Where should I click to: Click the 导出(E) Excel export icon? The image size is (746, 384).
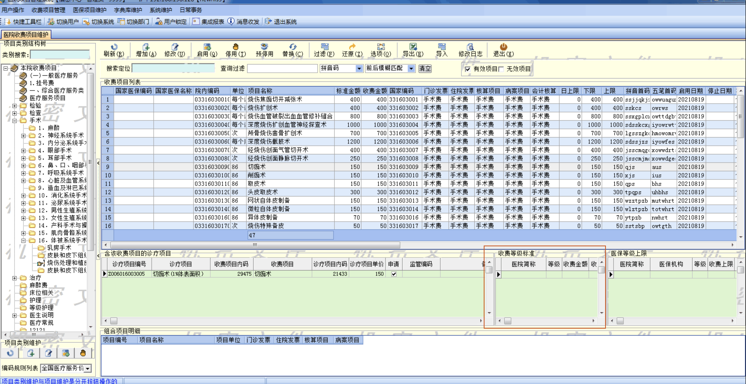click(413, 47)
